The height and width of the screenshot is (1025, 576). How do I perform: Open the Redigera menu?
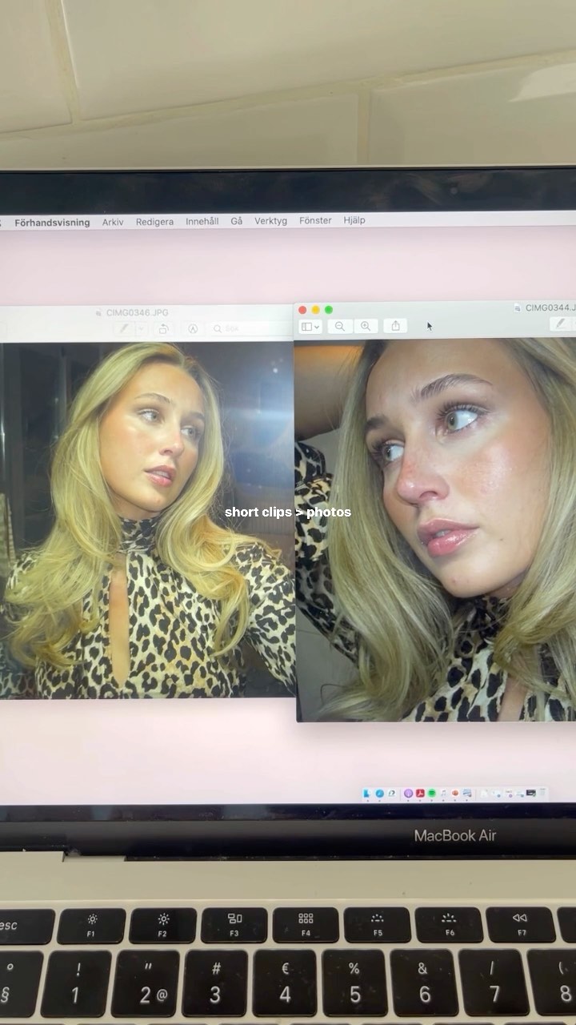pos(154,222)
